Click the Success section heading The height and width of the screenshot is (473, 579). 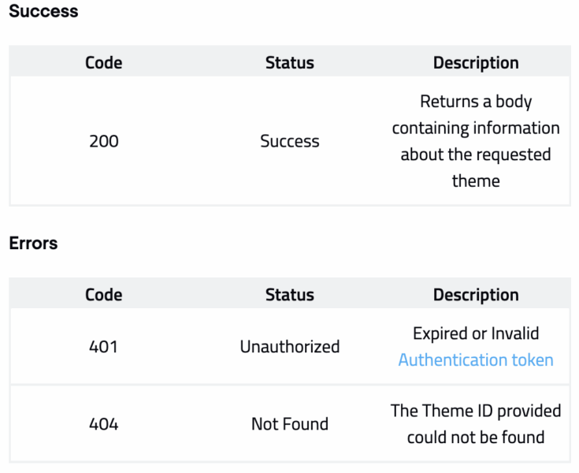43,12
